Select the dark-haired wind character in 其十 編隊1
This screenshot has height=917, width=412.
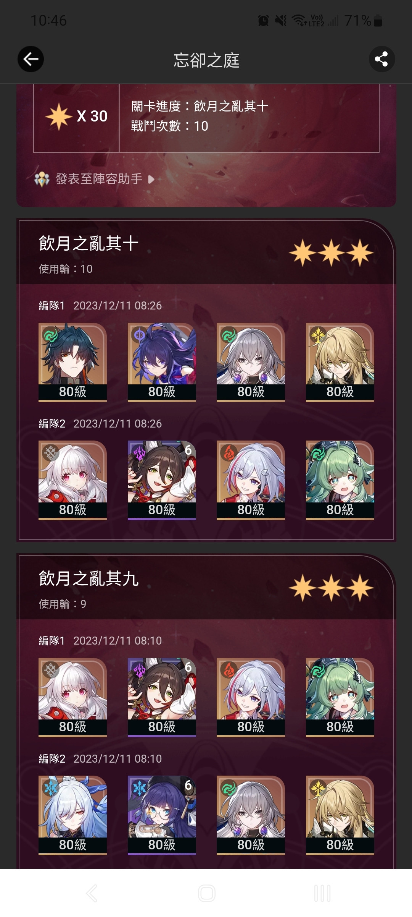[x=72, y=362]
